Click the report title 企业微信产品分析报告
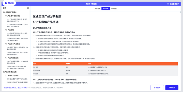183x92 pixels. [x=47, y=16]
